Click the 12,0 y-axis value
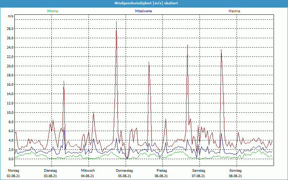This screenshot has width=288, height=180. click(x=11, y=103)
